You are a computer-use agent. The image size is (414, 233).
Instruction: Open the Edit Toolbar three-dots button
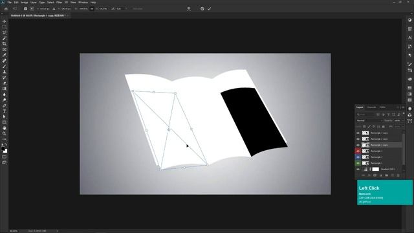click(x=5, y=139)
